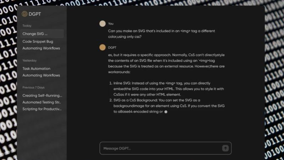Open the "Code Snippet Bug" conversation
This screenshot has width=284, height=160.
(x=38, y=42)
